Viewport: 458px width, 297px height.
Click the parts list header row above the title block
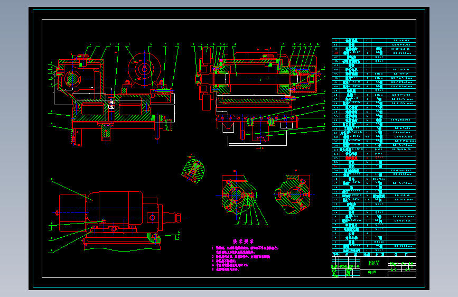[374, 255]
